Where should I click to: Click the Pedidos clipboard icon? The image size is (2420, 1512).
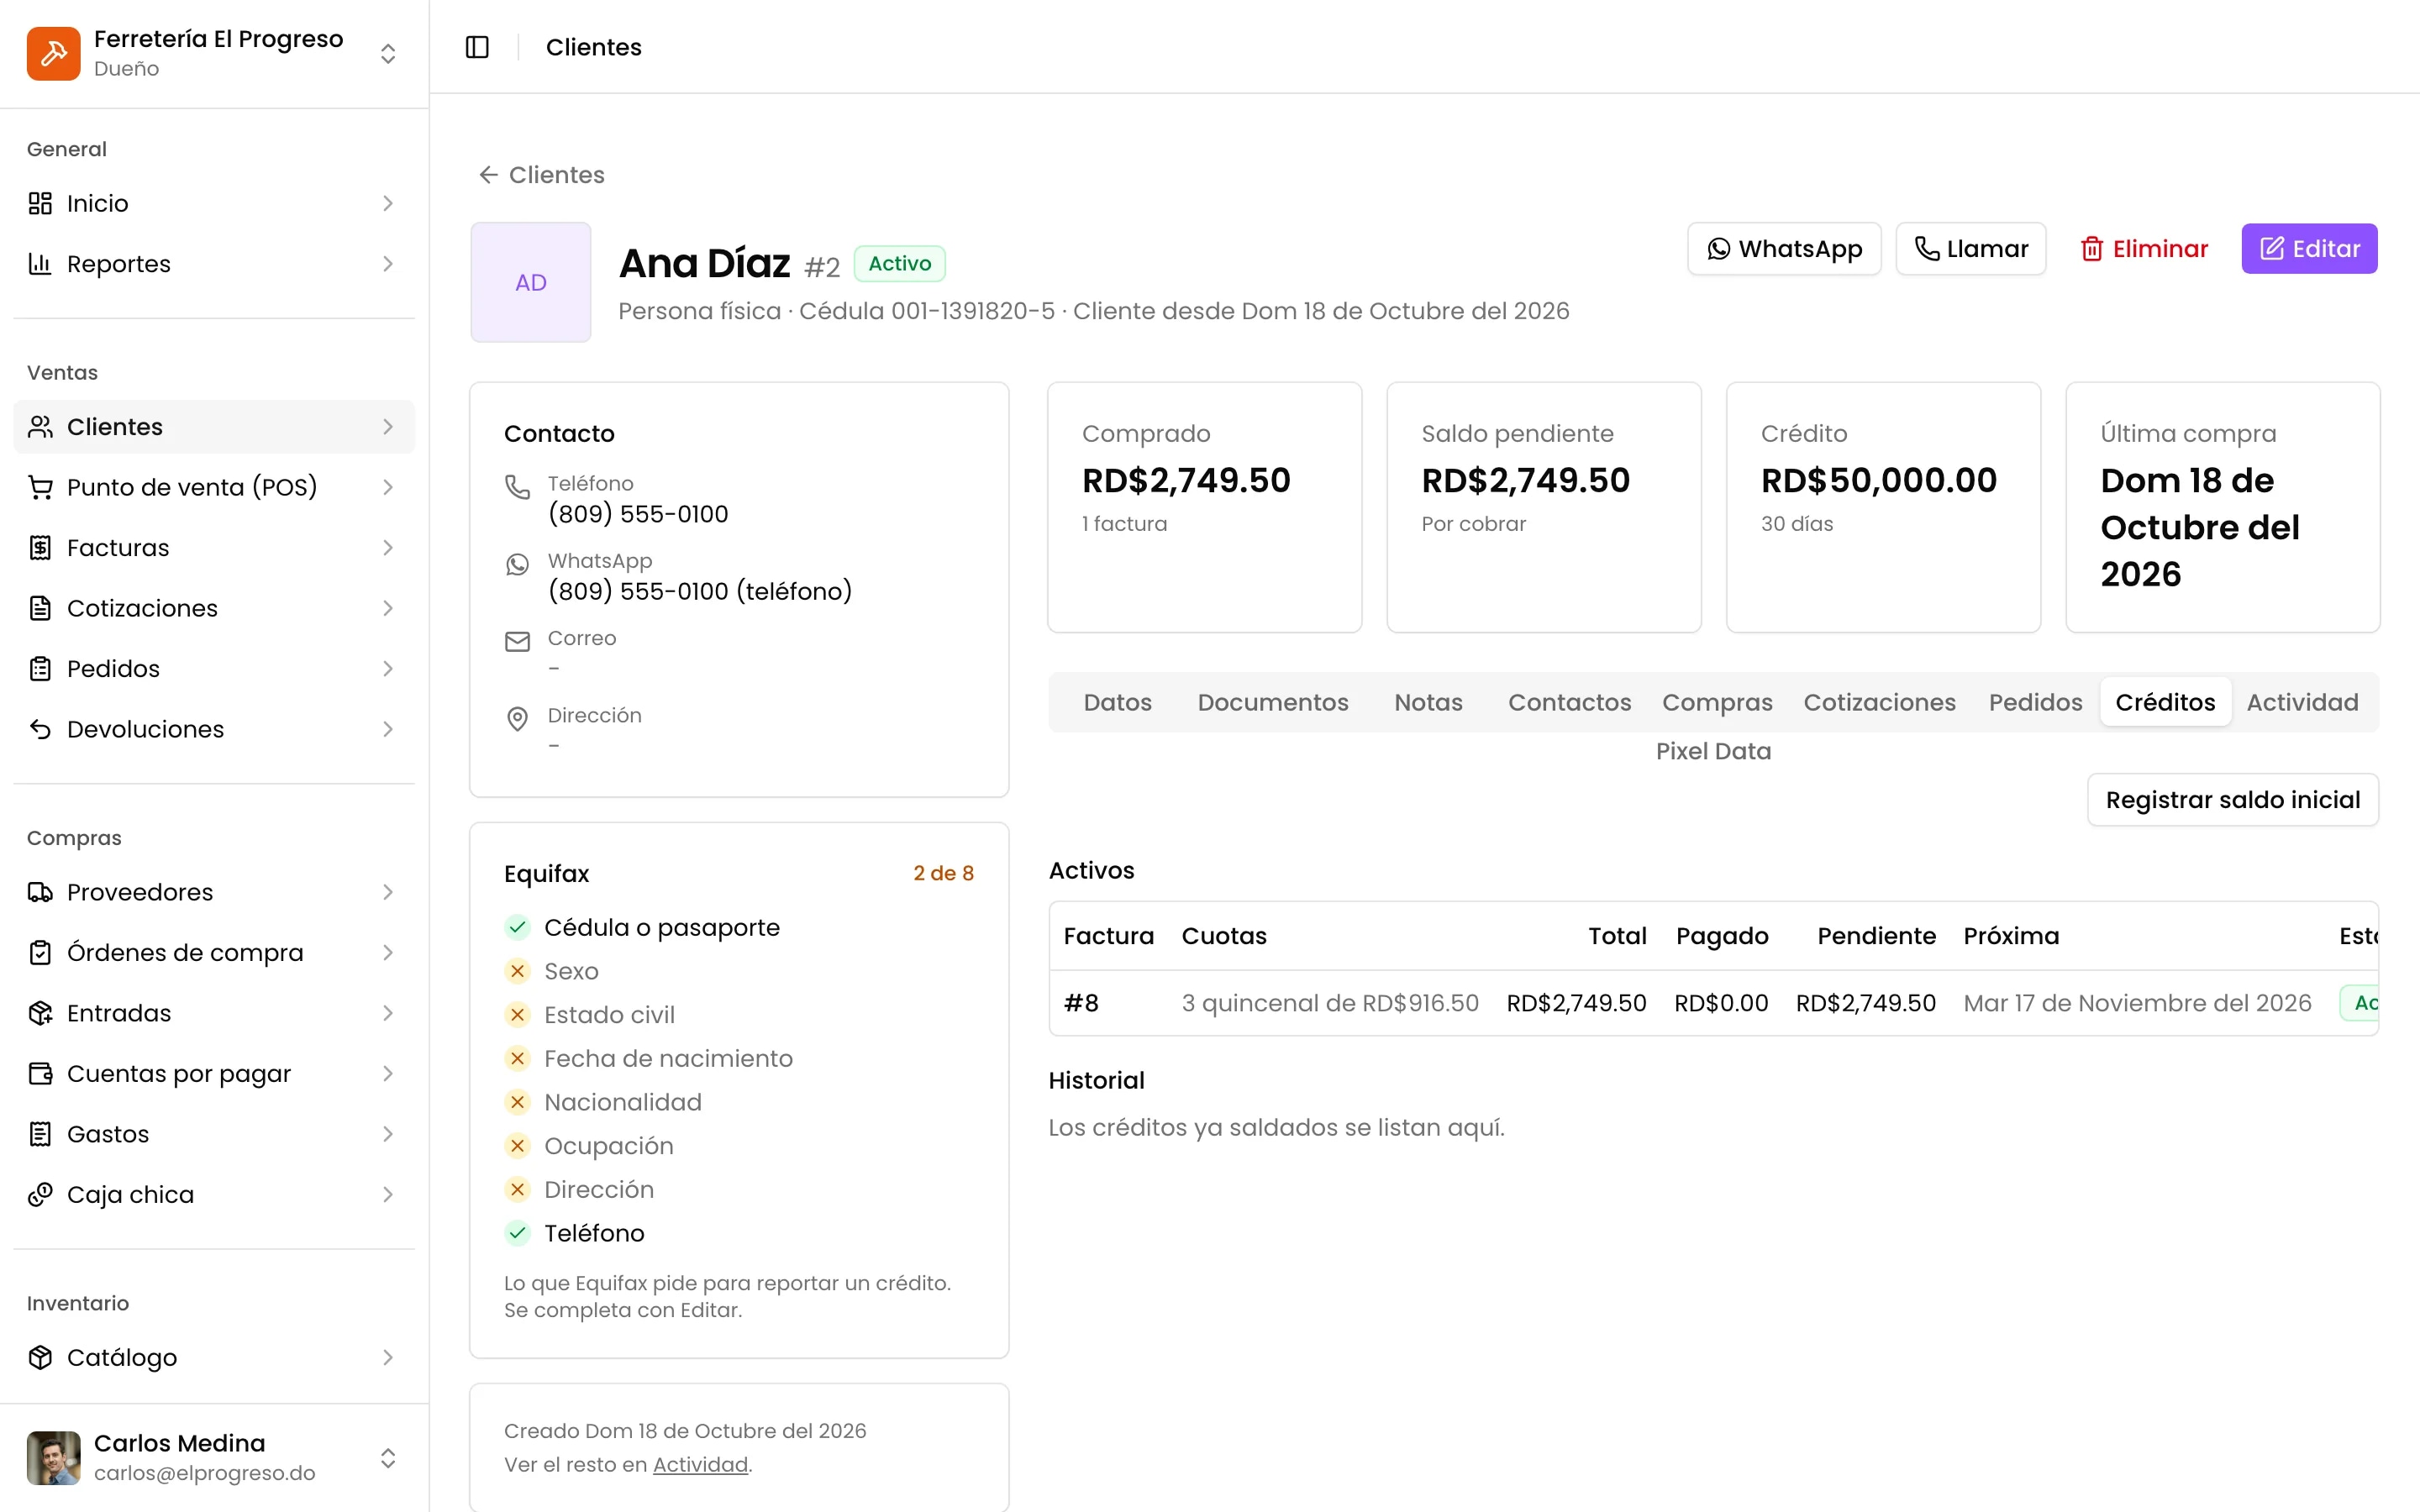pyautogui.click(x=40, y=668)
